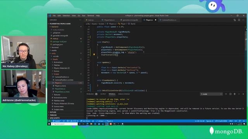Kill terminal with trash icon
The width and height of the screenshot is (248, 139).
[x=235, y=94]
